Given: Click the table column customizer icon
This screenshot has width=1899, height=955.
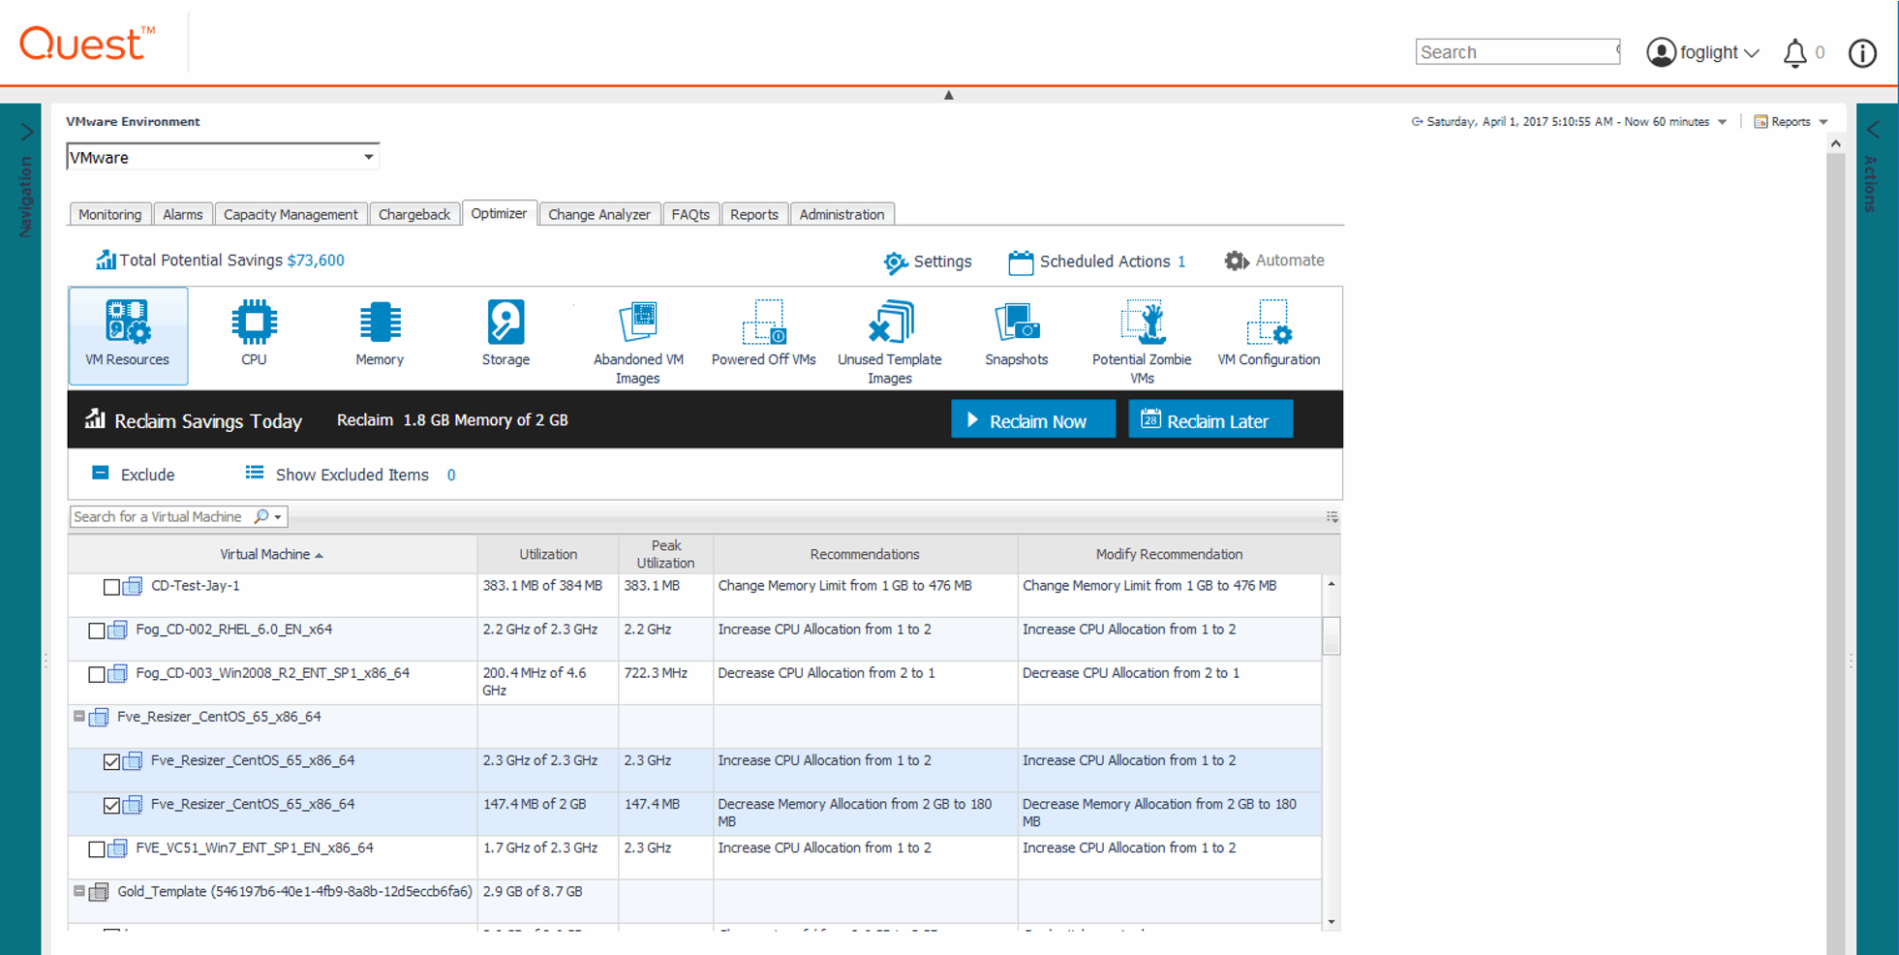Looking at the screenshot, I should 1332,517.
